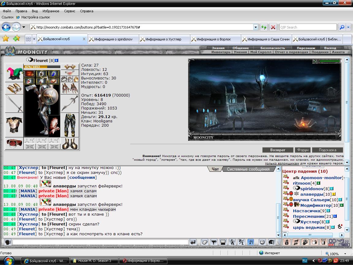This screenshot has height=265, width=353.
Task: Select the gauntlets gloves slot
Action: (70, 88)
